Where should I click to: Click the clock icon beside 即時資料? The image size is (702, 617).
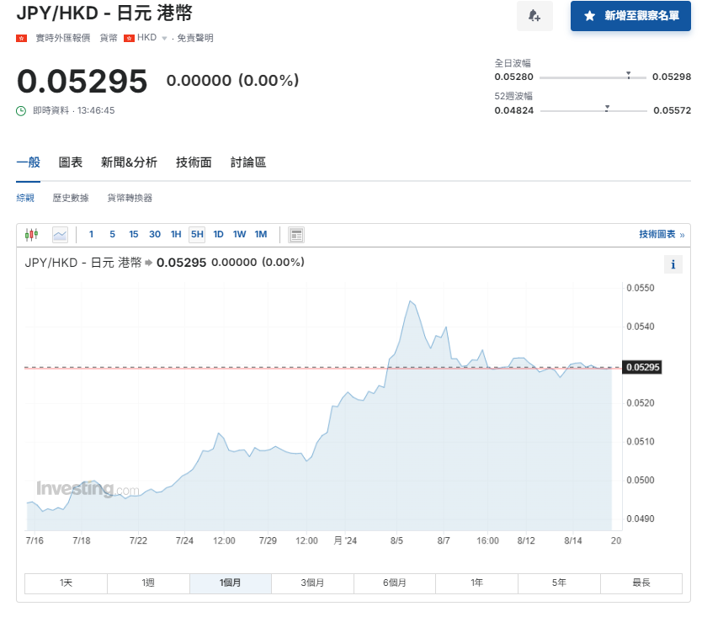pyautogui.click(x=21, y=110)
